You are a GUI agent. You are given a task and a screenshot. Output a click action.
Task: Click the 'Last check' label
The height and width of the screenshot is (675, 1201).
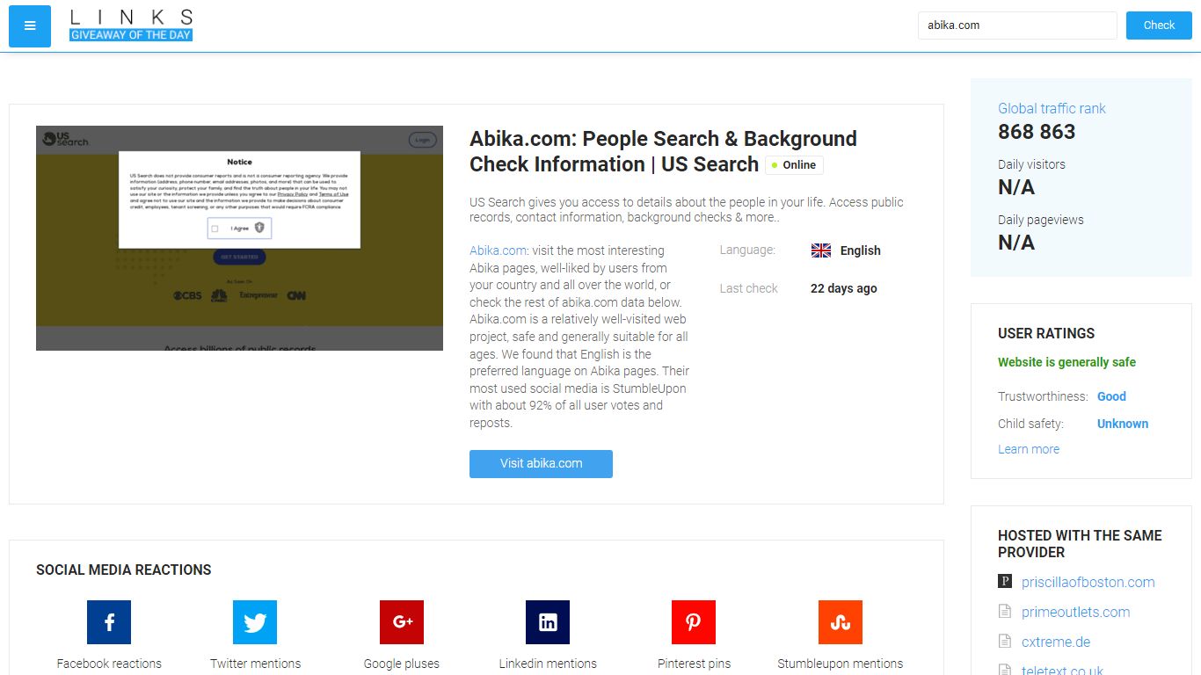click(748, 288)
